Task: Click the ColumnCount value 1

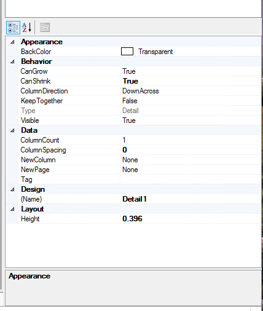Action: click(124, 140)
